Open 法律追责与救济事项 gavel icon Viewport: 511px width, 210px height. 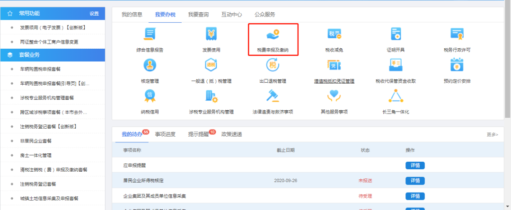coord(273,96)
